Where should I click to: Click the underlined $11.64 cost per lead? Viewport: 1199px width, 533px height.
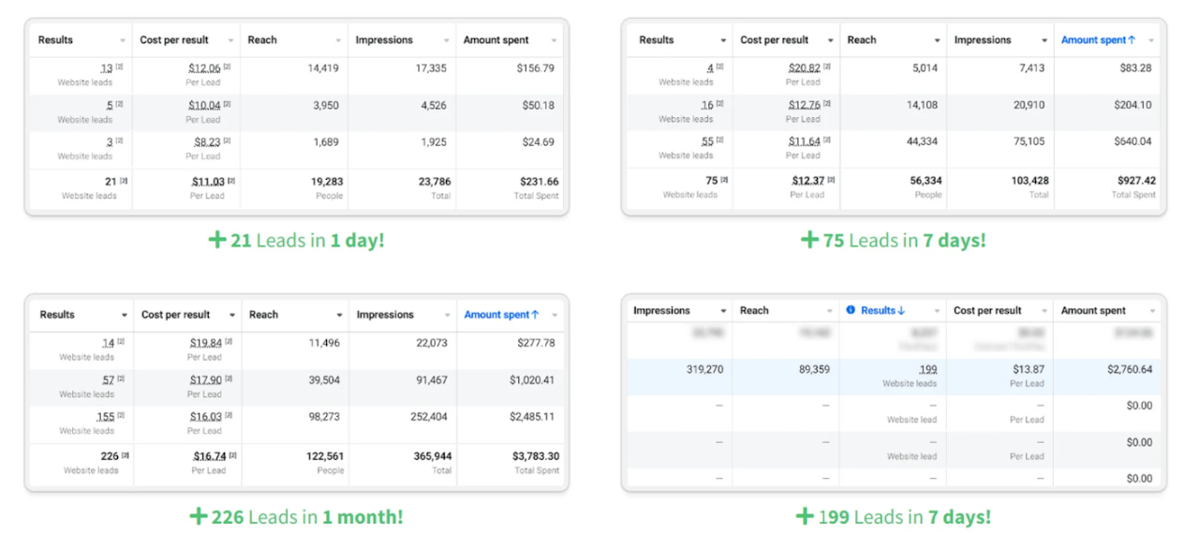(x=804, y=141)
